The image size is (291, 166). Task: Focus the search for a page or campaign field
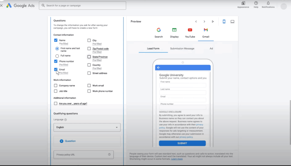pos(82,6)
